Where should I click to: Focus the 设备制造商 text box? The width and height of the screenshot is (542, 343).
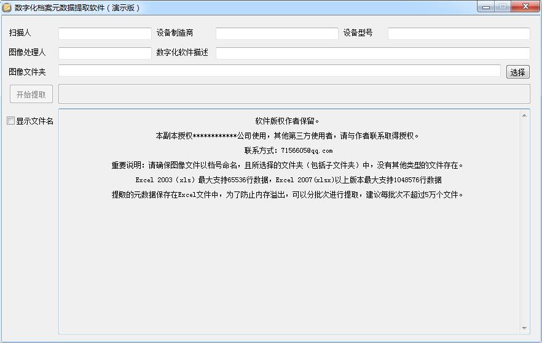(x=277, y=34)
